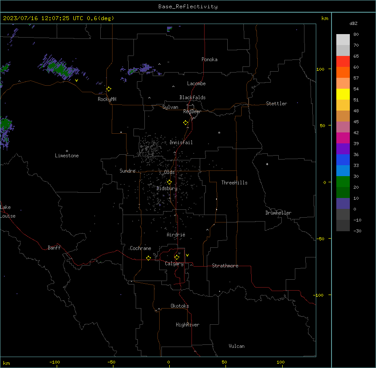Click the dBZ legend heading
This screenshot has width=376, height=368.
pos(353,24)
